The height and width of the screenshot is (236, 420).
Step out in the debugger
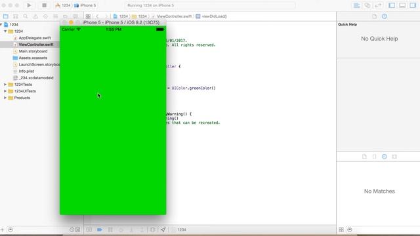click(x=142, y=229)
